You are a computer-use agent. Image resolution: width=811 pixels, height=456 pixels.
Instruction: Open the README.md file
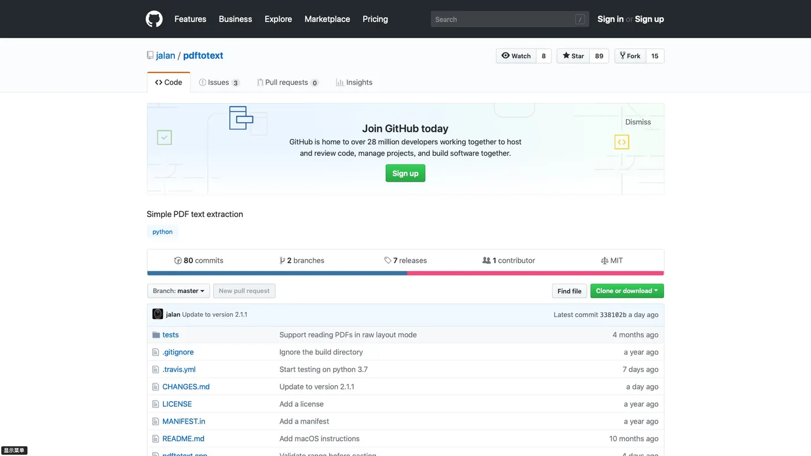click(183, 439)
